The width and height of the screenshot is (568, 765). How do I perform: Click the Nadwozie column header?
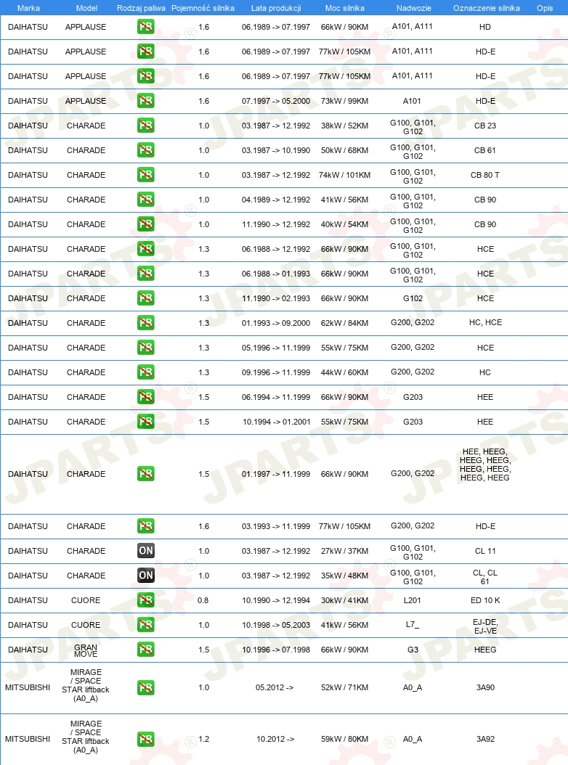tap(414, 8)
